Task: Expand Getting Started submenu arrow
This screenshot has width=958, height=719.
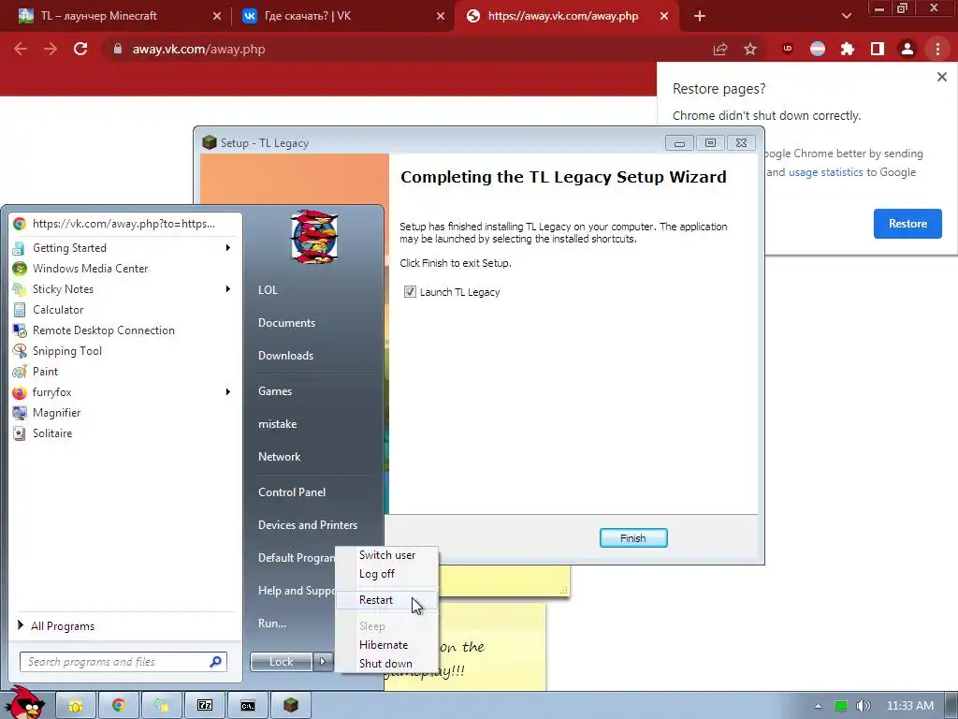Action: (x=228, y=247)
